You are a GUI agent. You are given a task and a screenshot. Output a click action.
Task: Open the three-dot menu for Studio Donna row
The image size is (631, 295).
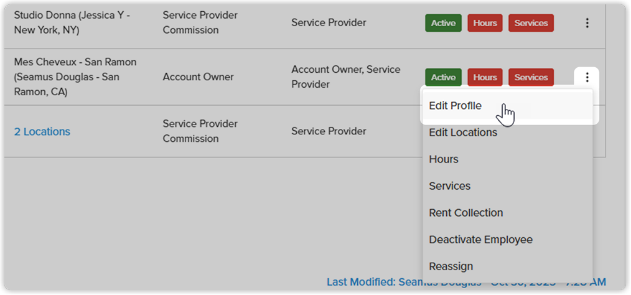point(587,23)
